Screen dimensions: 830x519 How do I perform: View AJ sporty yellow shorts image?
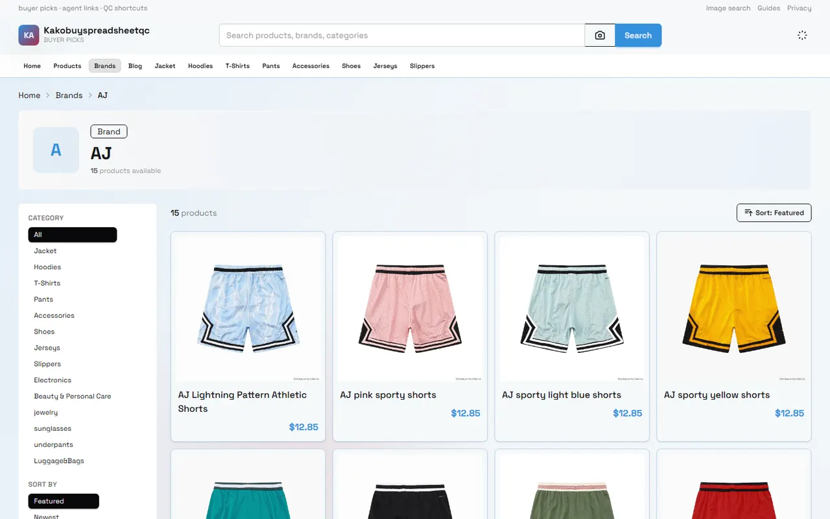coord(734,309)
